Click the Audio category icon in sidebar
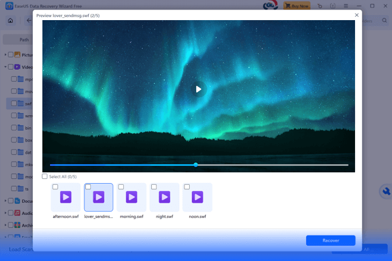This screenshot has width=392, height=261. click(17, 213)
